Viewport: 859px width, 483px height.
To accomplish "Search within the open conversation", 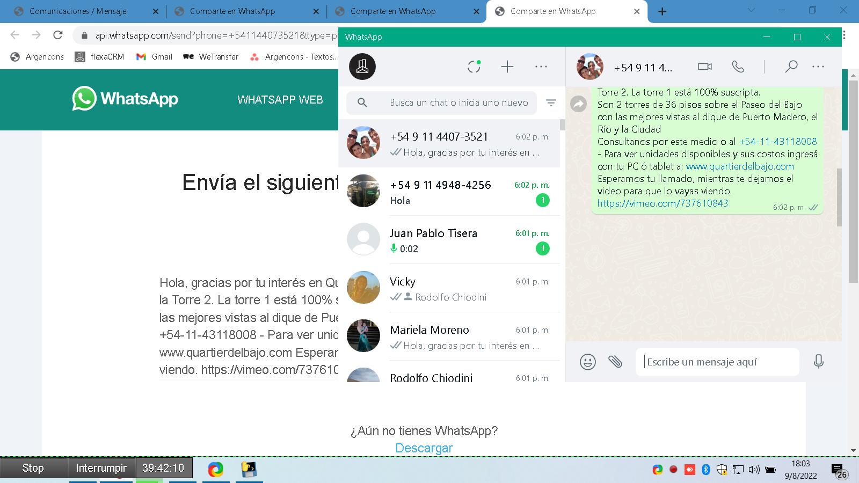I will (791, 67).
